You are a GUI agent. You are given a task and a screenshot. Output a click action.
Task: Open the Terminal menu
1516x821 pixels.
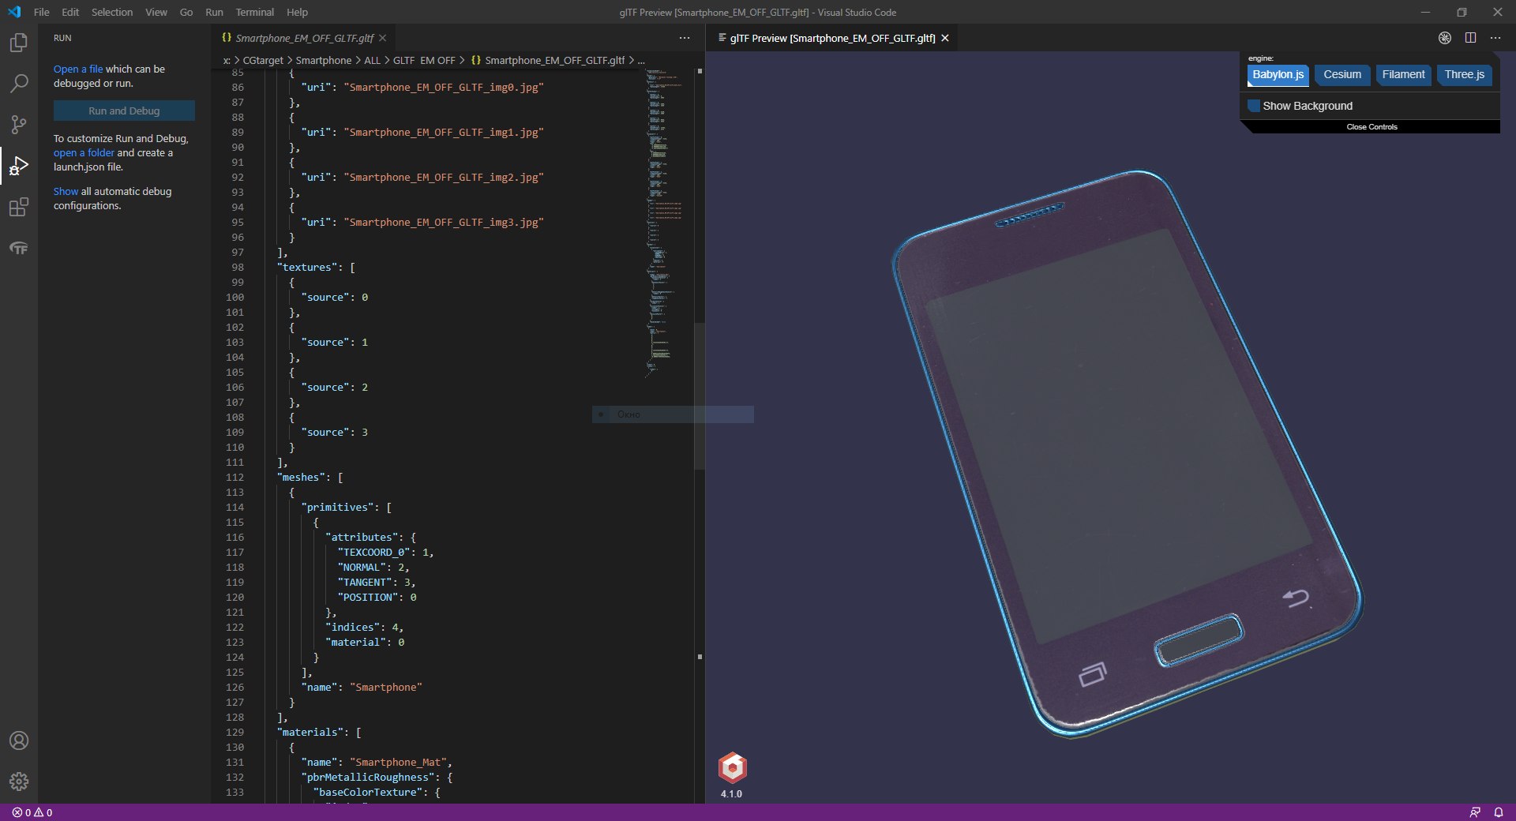[254, 12]
